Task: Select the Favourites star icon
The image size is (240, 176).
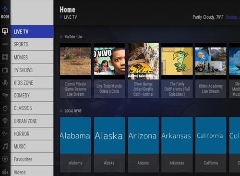Action: [x=5, y=159]
